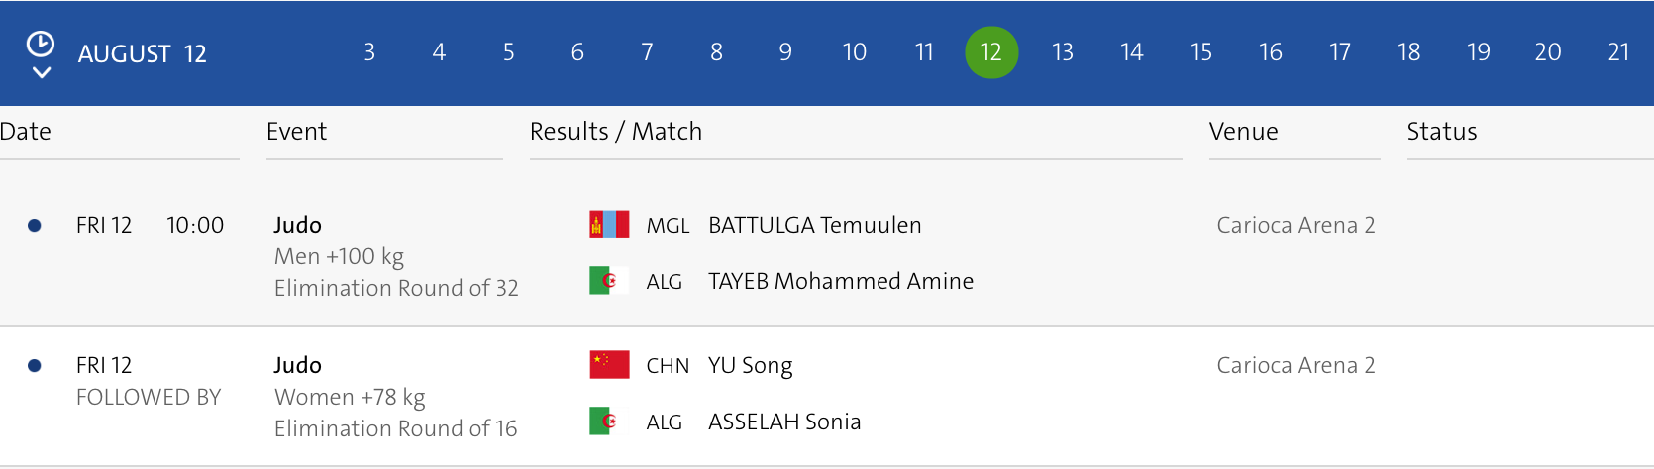Click the Venue column header
Viewport: 1654px width, 469px height.
[1243, 132]
